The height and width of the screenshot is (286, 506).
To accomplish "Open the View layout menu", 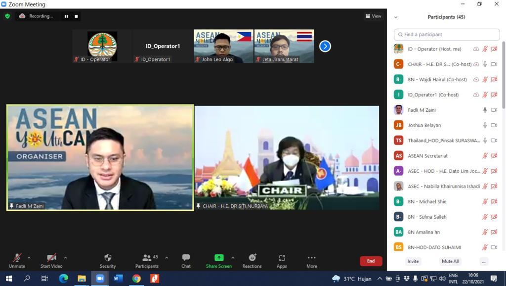I will (x=373, y=16).
